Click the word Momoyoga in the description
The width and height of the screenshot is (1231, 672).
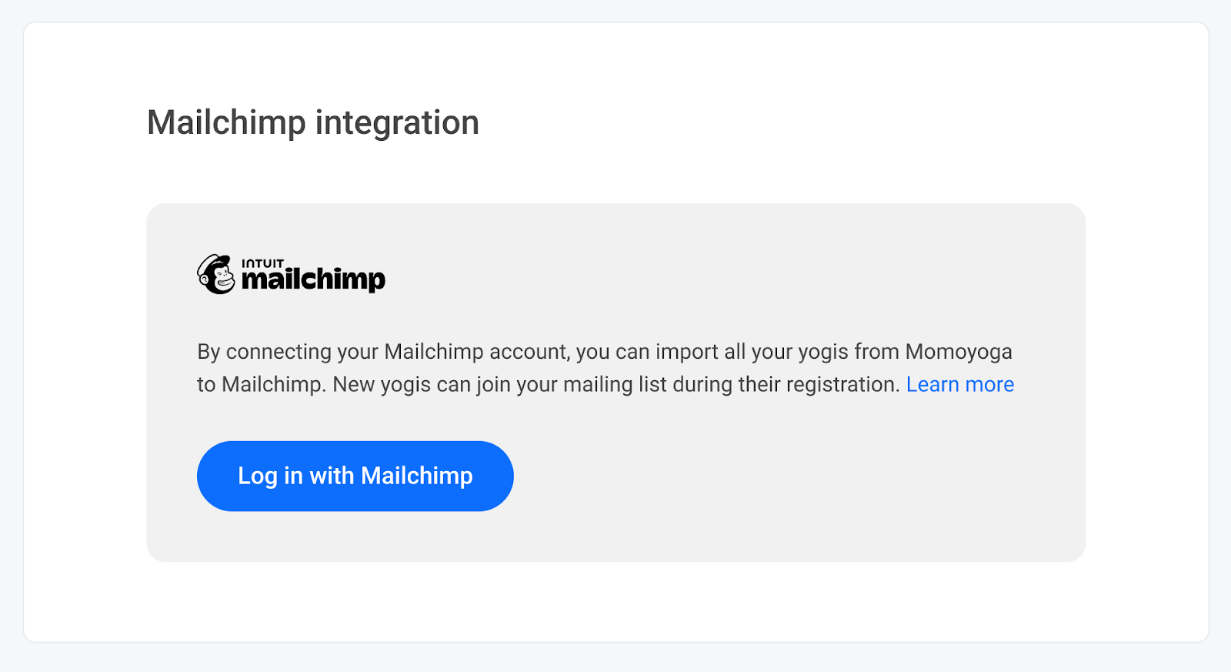coord(959,352)
